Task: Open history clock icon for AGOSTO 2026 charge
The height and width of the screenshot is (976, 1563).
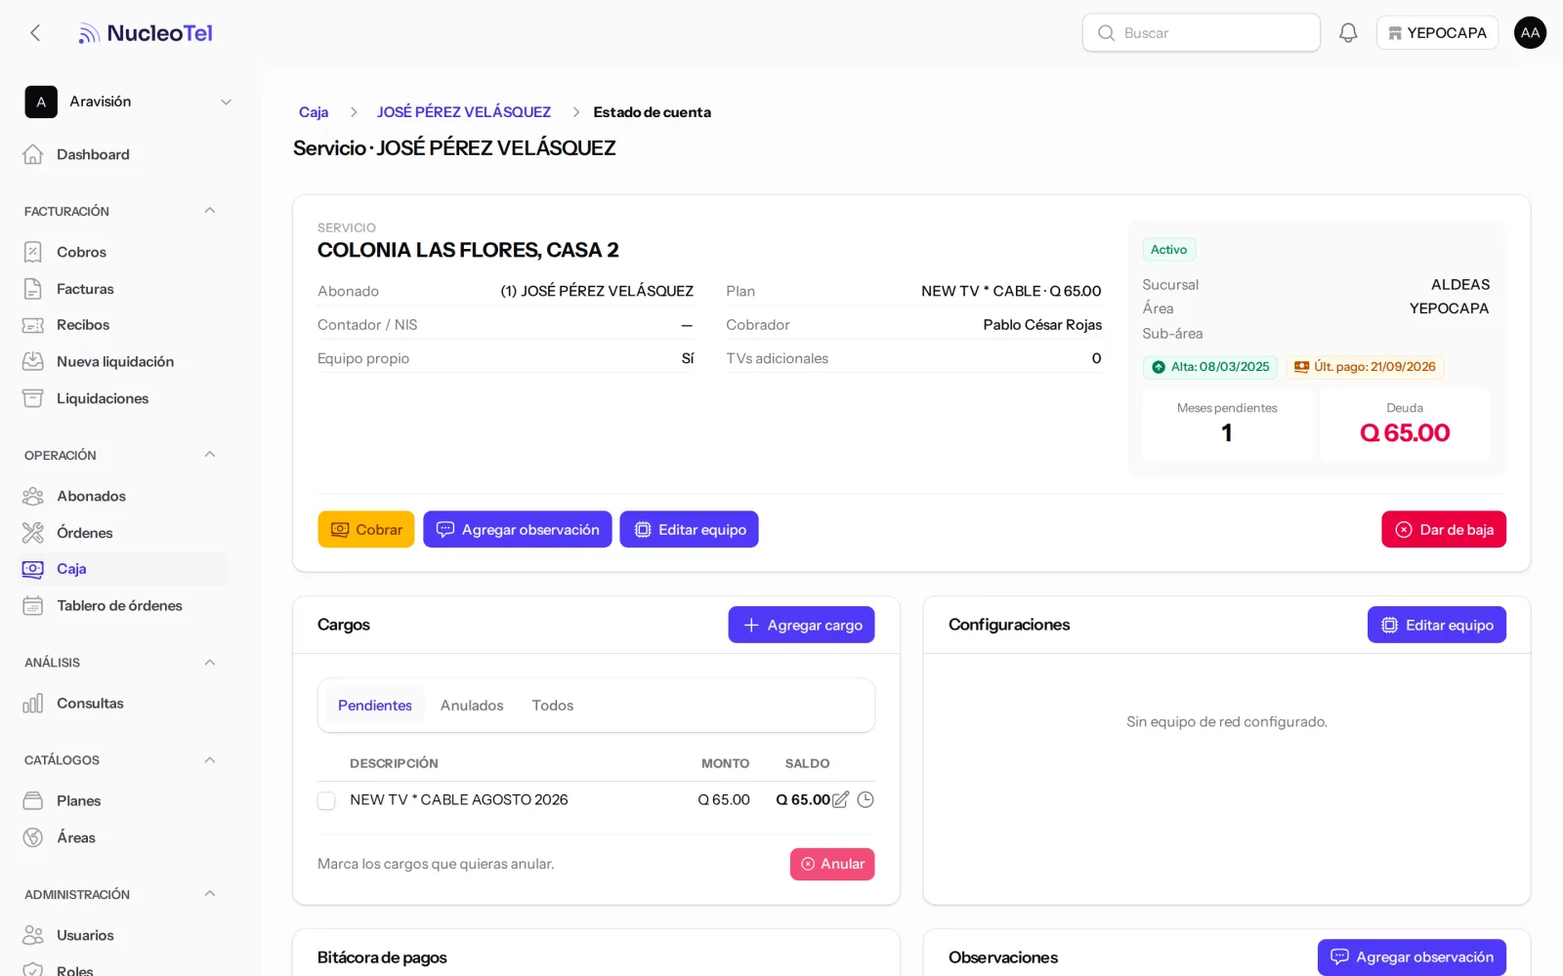Action: [866, 799]
